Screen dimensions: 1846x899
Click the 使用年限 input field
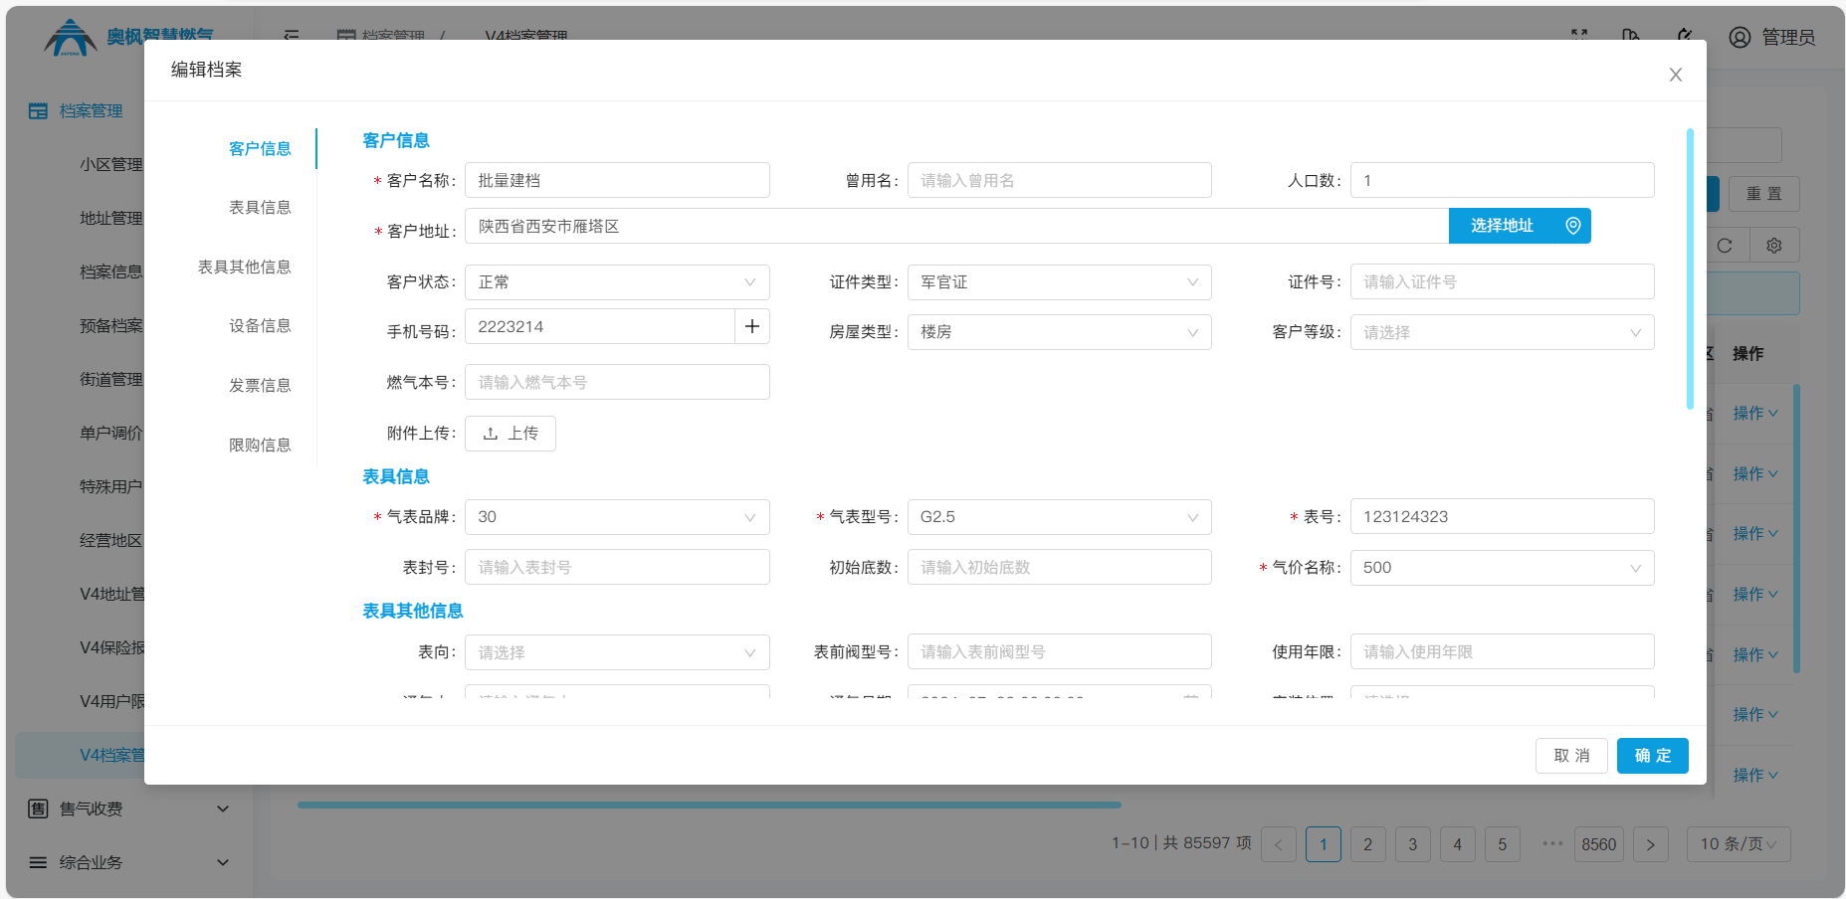click(x=1503, y=651)
